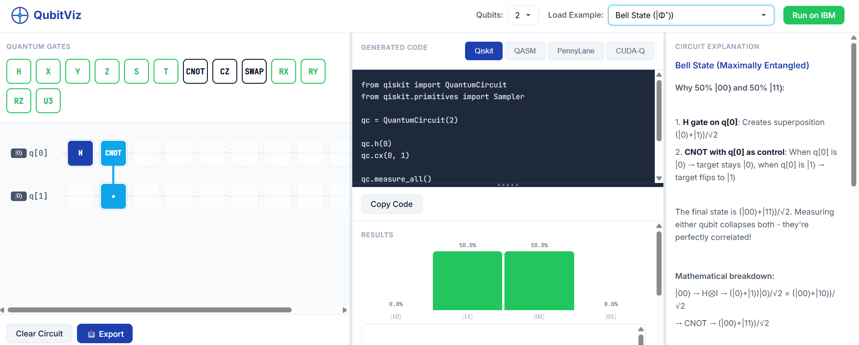Click the circuit scrollbar left arrow
This screenshot has height=345, width=859.
pos(2,310)
